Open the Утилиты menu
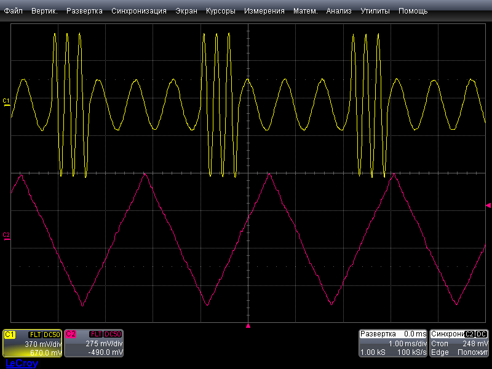Screen dimensions: 492x369 (x=375, y=11)
